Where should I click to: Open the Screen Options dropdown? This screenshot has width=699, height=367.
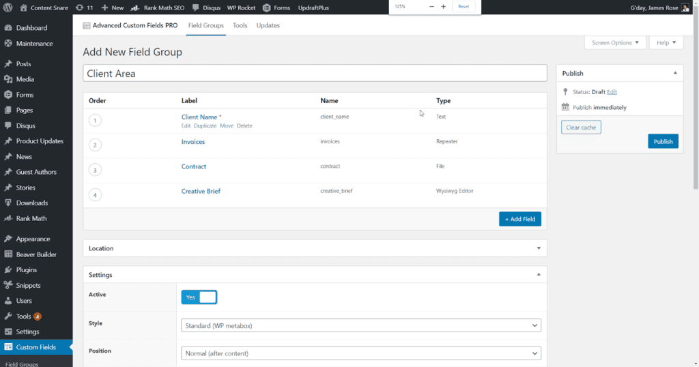click(615, 43)
